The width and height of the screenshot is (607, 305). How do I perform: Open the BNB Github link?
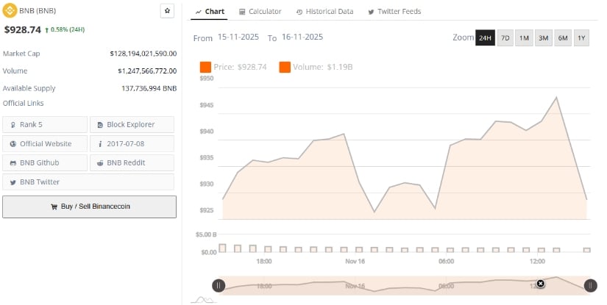coord(44,162)
